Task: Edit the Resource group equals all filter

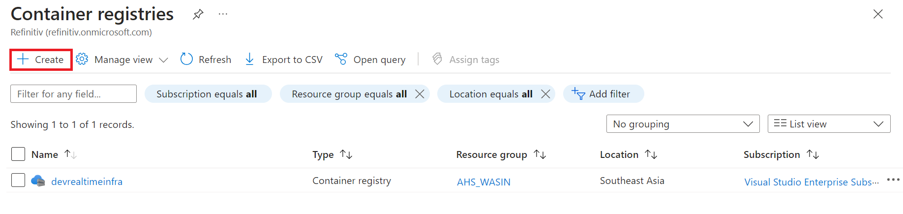Action: click(x=349, y=94)
